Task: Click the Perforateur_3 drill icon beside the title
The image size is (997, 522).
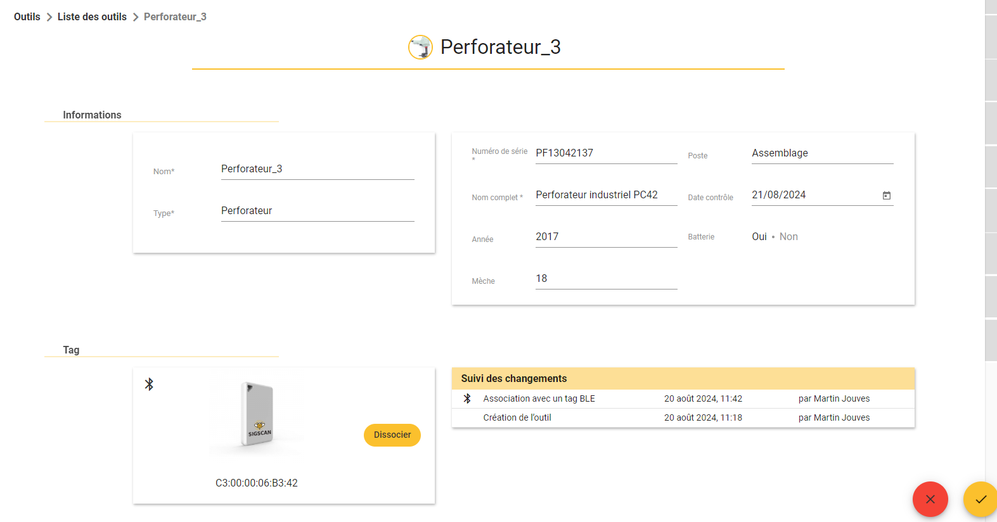Action: click(x=420, y=47)
